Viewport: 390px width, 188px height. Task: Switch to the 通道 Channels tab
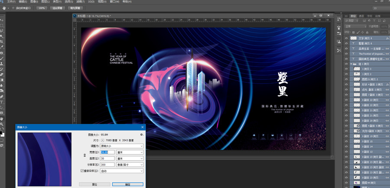361,16
